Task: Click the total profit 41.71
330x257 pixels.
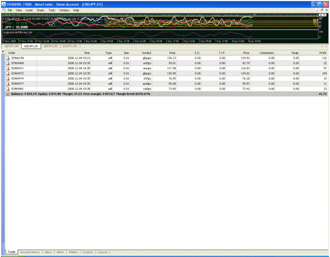Action: (323, 94)
